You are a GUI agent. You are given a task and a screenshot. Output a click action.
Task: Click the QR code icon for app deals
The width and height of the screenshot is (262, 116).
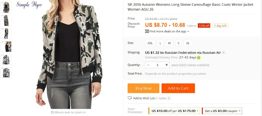(147, 31)
